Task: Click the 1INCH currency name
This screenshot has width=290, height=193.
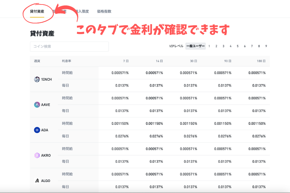Action: 46,79
